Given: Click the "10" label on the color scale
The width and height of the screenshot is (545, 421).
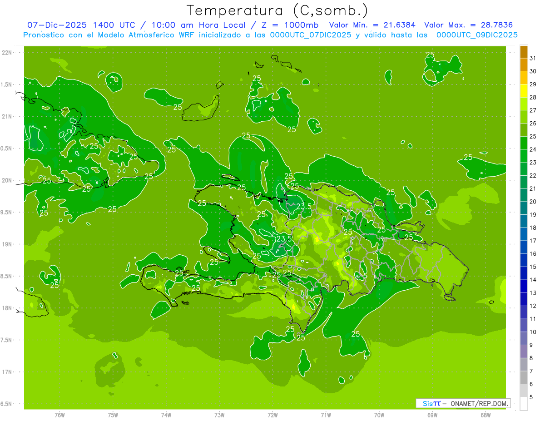Looking at the screenshot, I should coord(533,332).
